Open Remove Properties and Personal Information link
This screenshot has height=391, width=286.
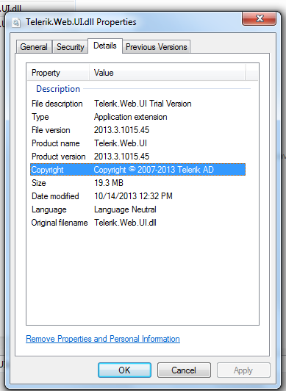pos(103,339)
